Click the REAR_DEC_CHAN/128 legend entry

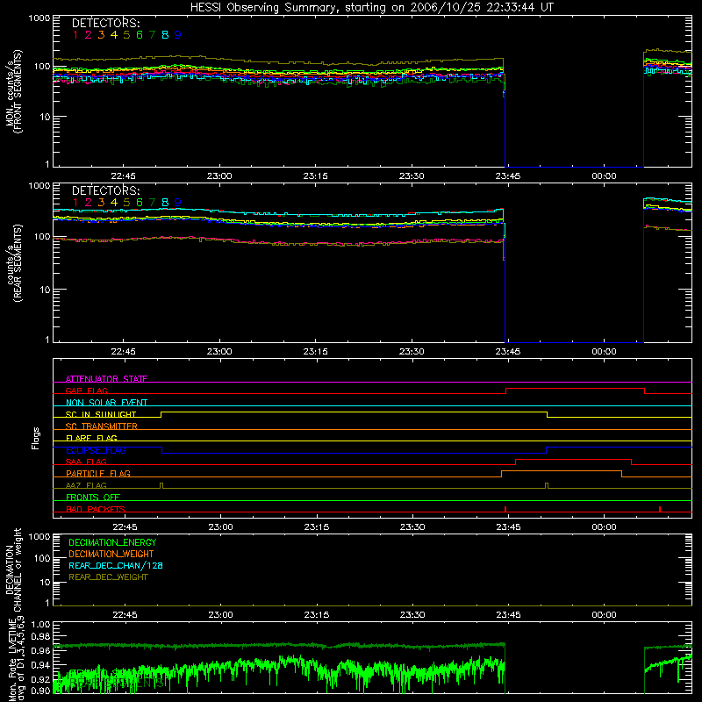[x=116, y=565]
